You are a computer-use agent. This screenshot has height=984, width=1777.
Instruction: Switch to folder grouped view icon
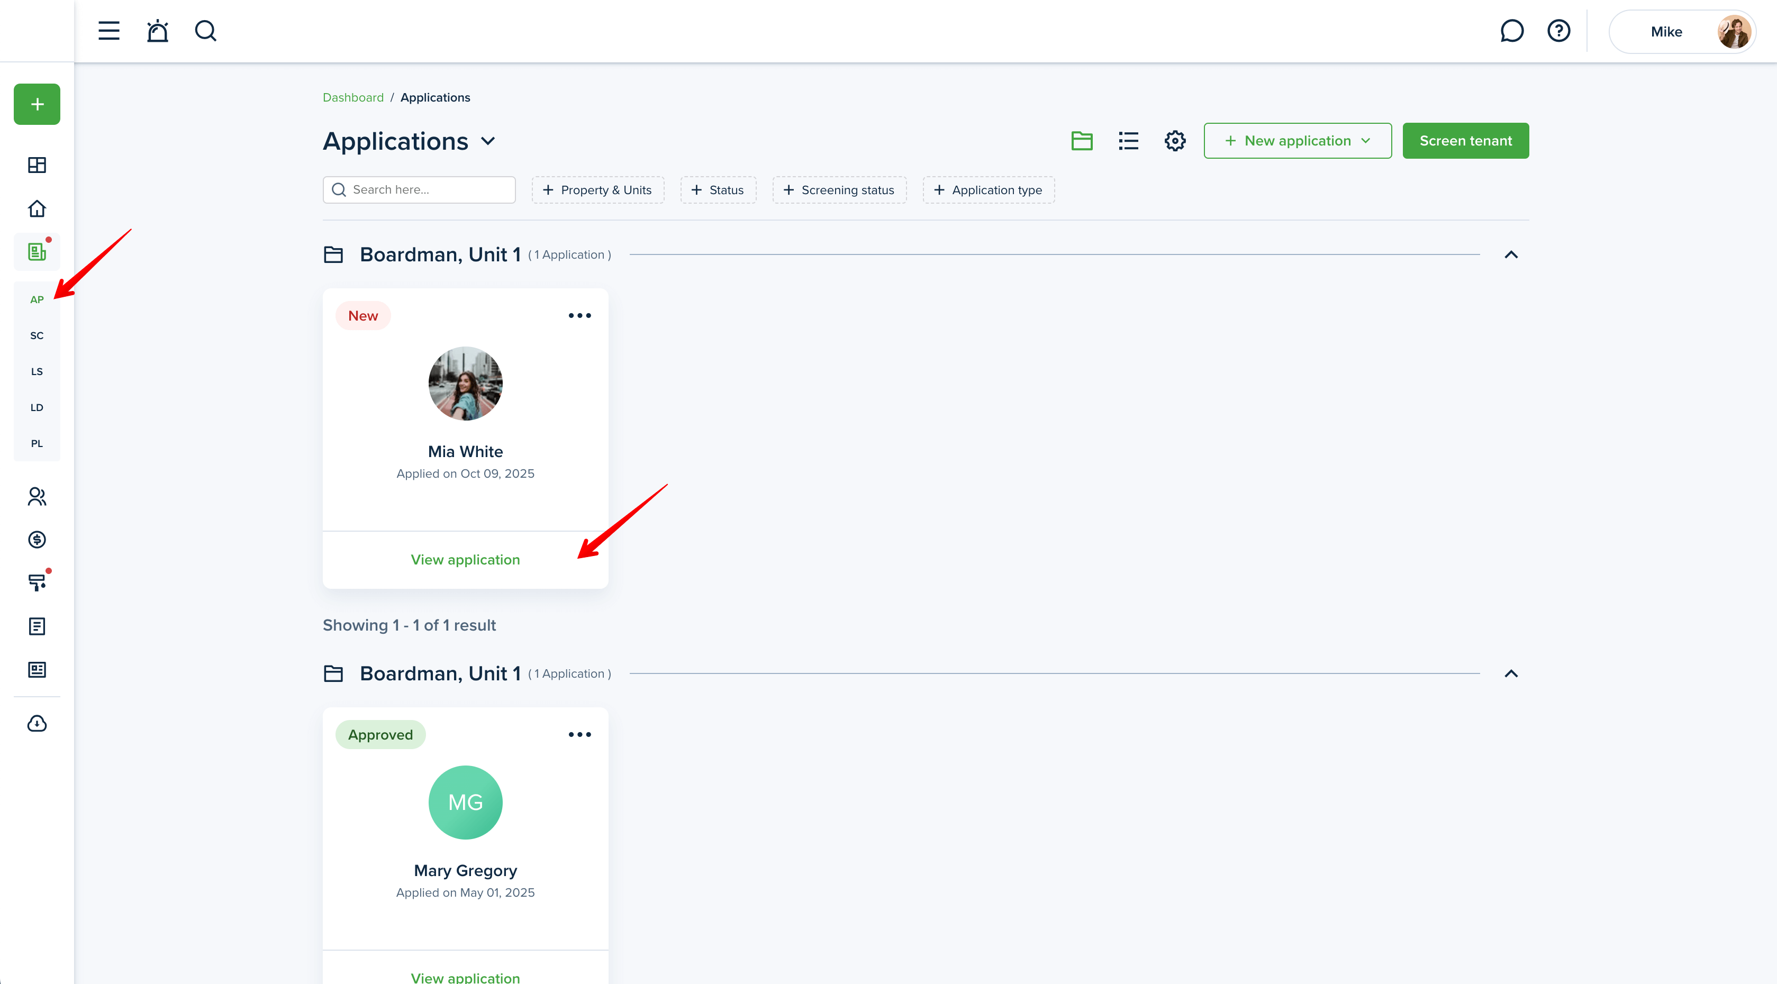(1082, 141)
